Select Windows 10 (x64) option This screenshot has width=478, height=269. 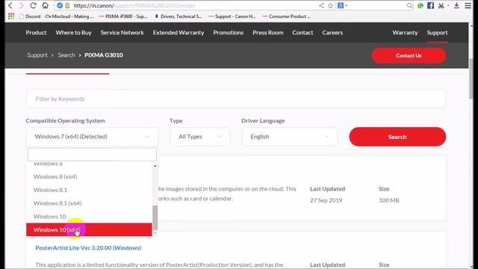tap(89, 229)
